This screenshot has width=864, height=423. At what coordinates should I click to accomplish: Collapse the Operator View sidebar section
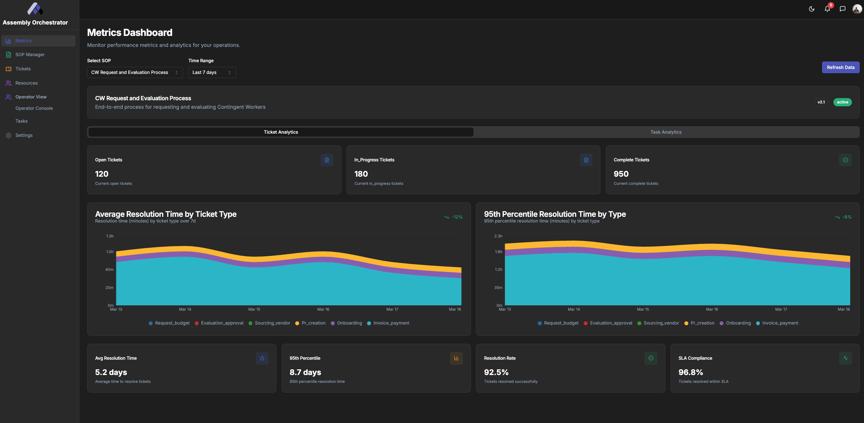point(31,97)
